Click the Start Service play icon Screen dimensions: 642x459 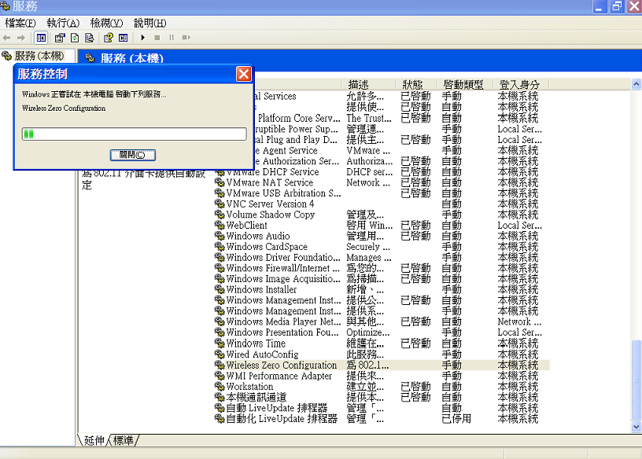click(142, 38)
